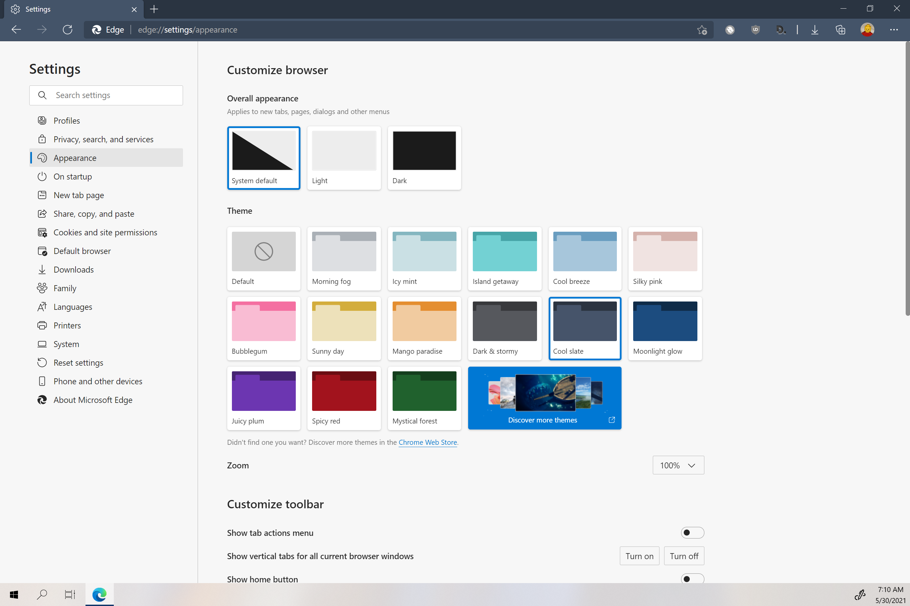This screenshot has width=910, height=606.
Task: Add this page to favorites star icon
Action: coord(702,30)
